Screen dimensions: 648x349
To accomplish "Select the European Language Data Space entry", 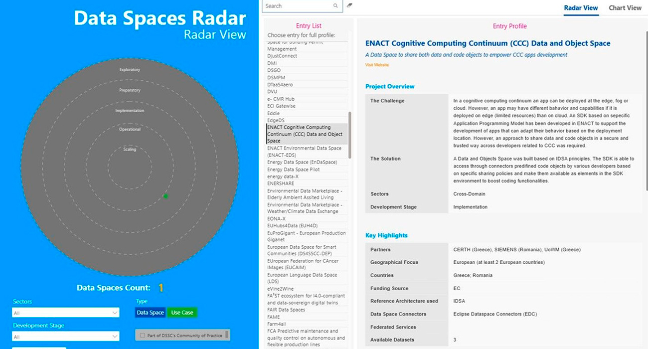I will (x=302, y=278).
